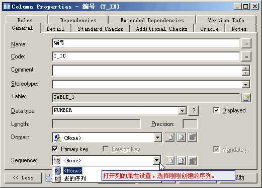Click in the Name input field

coord(146,43)
